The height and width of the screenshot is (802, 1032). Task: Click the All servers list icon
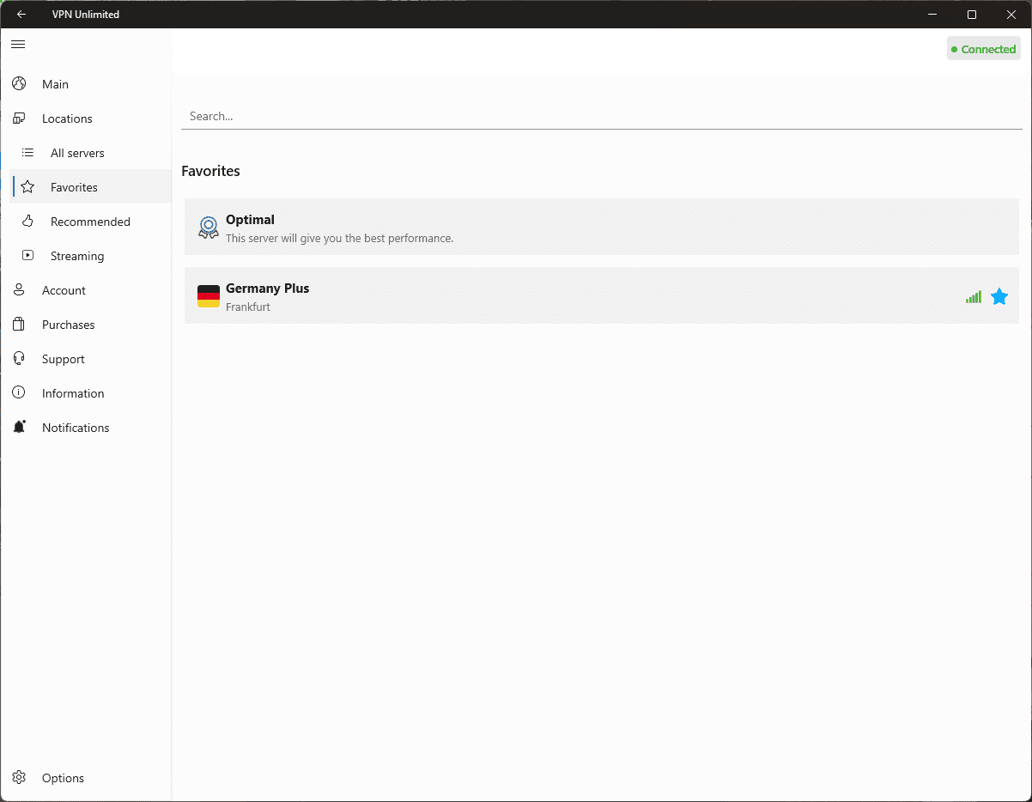tap(27, 153)
